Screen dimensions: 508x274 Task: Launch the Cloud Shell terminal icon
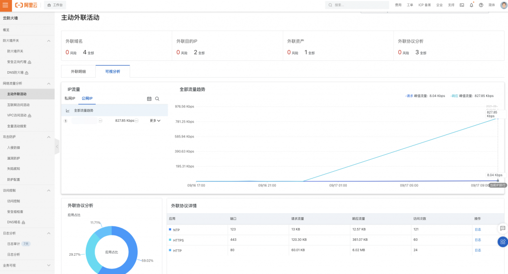[x=462, y=5]
